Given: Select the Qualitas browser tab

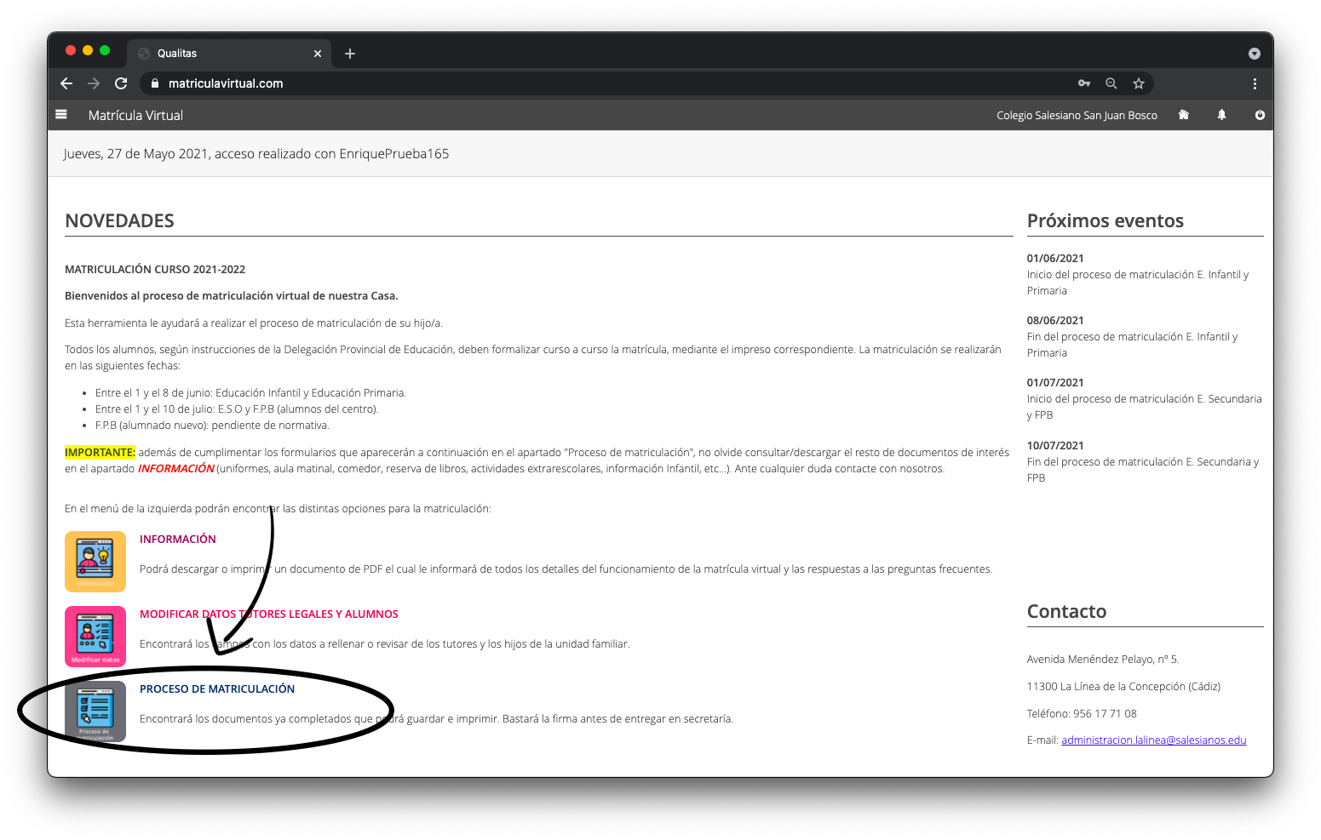Looking at the screenshot, I should tap(230, 54).
